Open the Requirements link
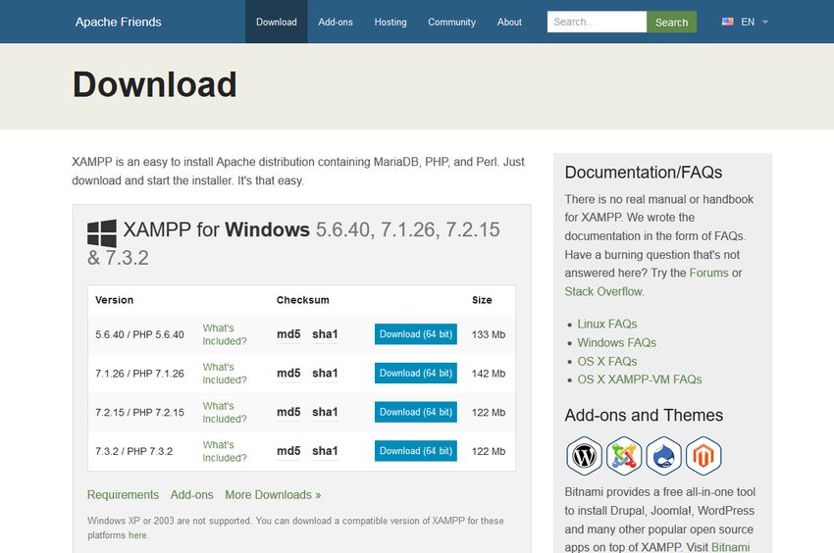 click(123, 495)
